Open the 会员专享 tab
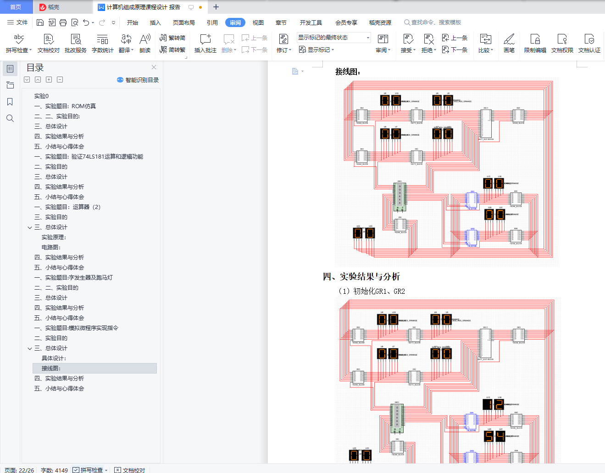This screenshot has height=473, width=605. (x=346, y=22)
